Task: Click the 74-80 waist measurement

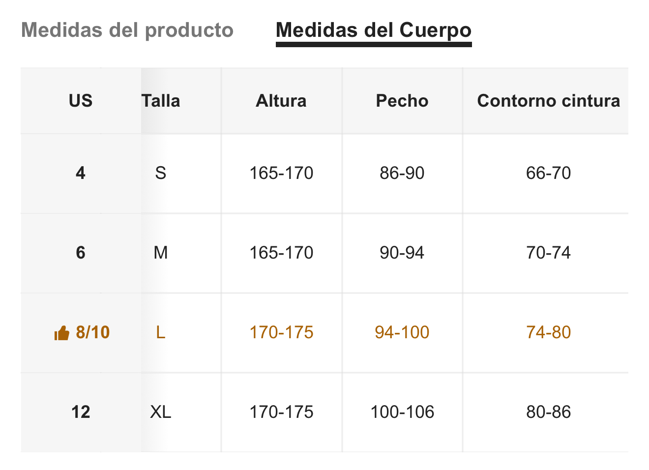Action: tap(549, 332)
